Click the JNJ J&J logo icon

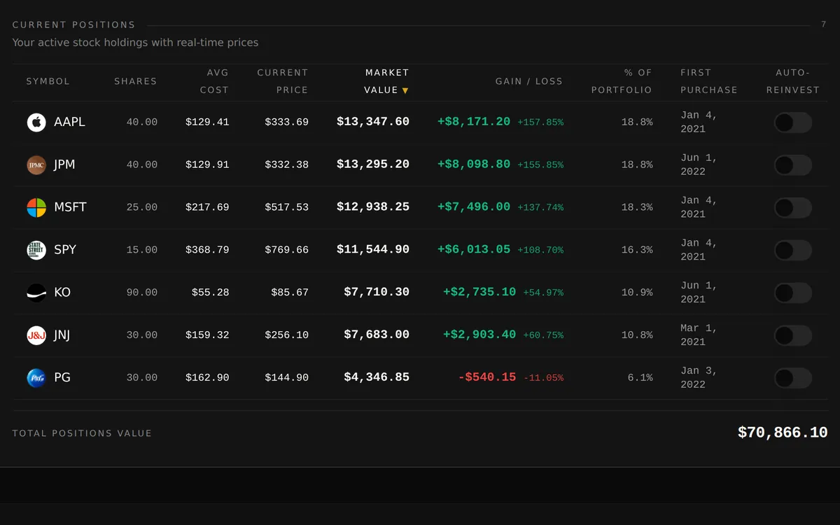pos(36,335)
